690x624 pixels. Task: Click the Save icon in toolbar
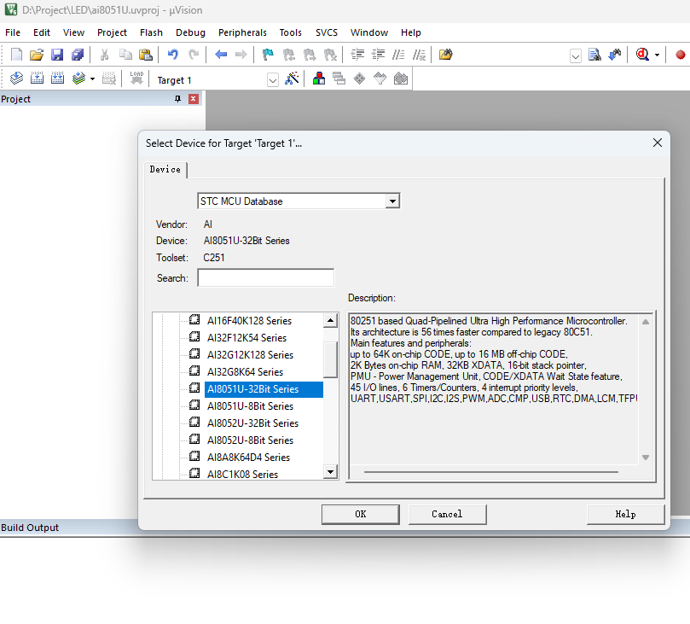pyautogui.click(x=57, y=55)
